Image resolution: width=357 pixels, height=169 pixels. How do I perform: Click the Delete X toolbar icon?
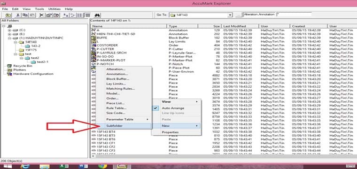(41, 15)
